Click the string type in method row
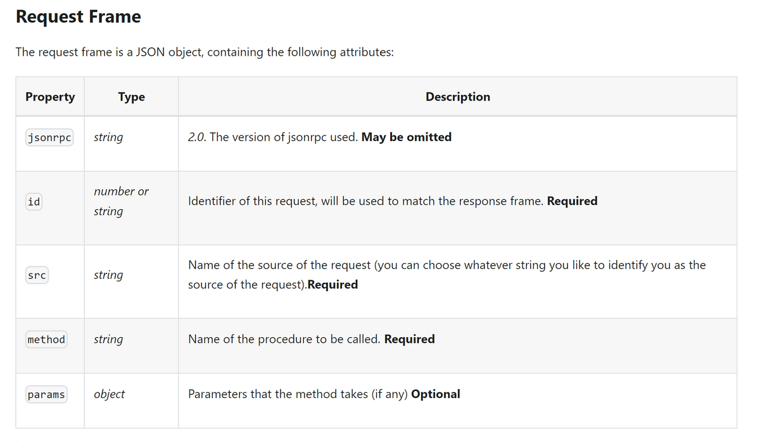760x441 pixels. (108, 339)
